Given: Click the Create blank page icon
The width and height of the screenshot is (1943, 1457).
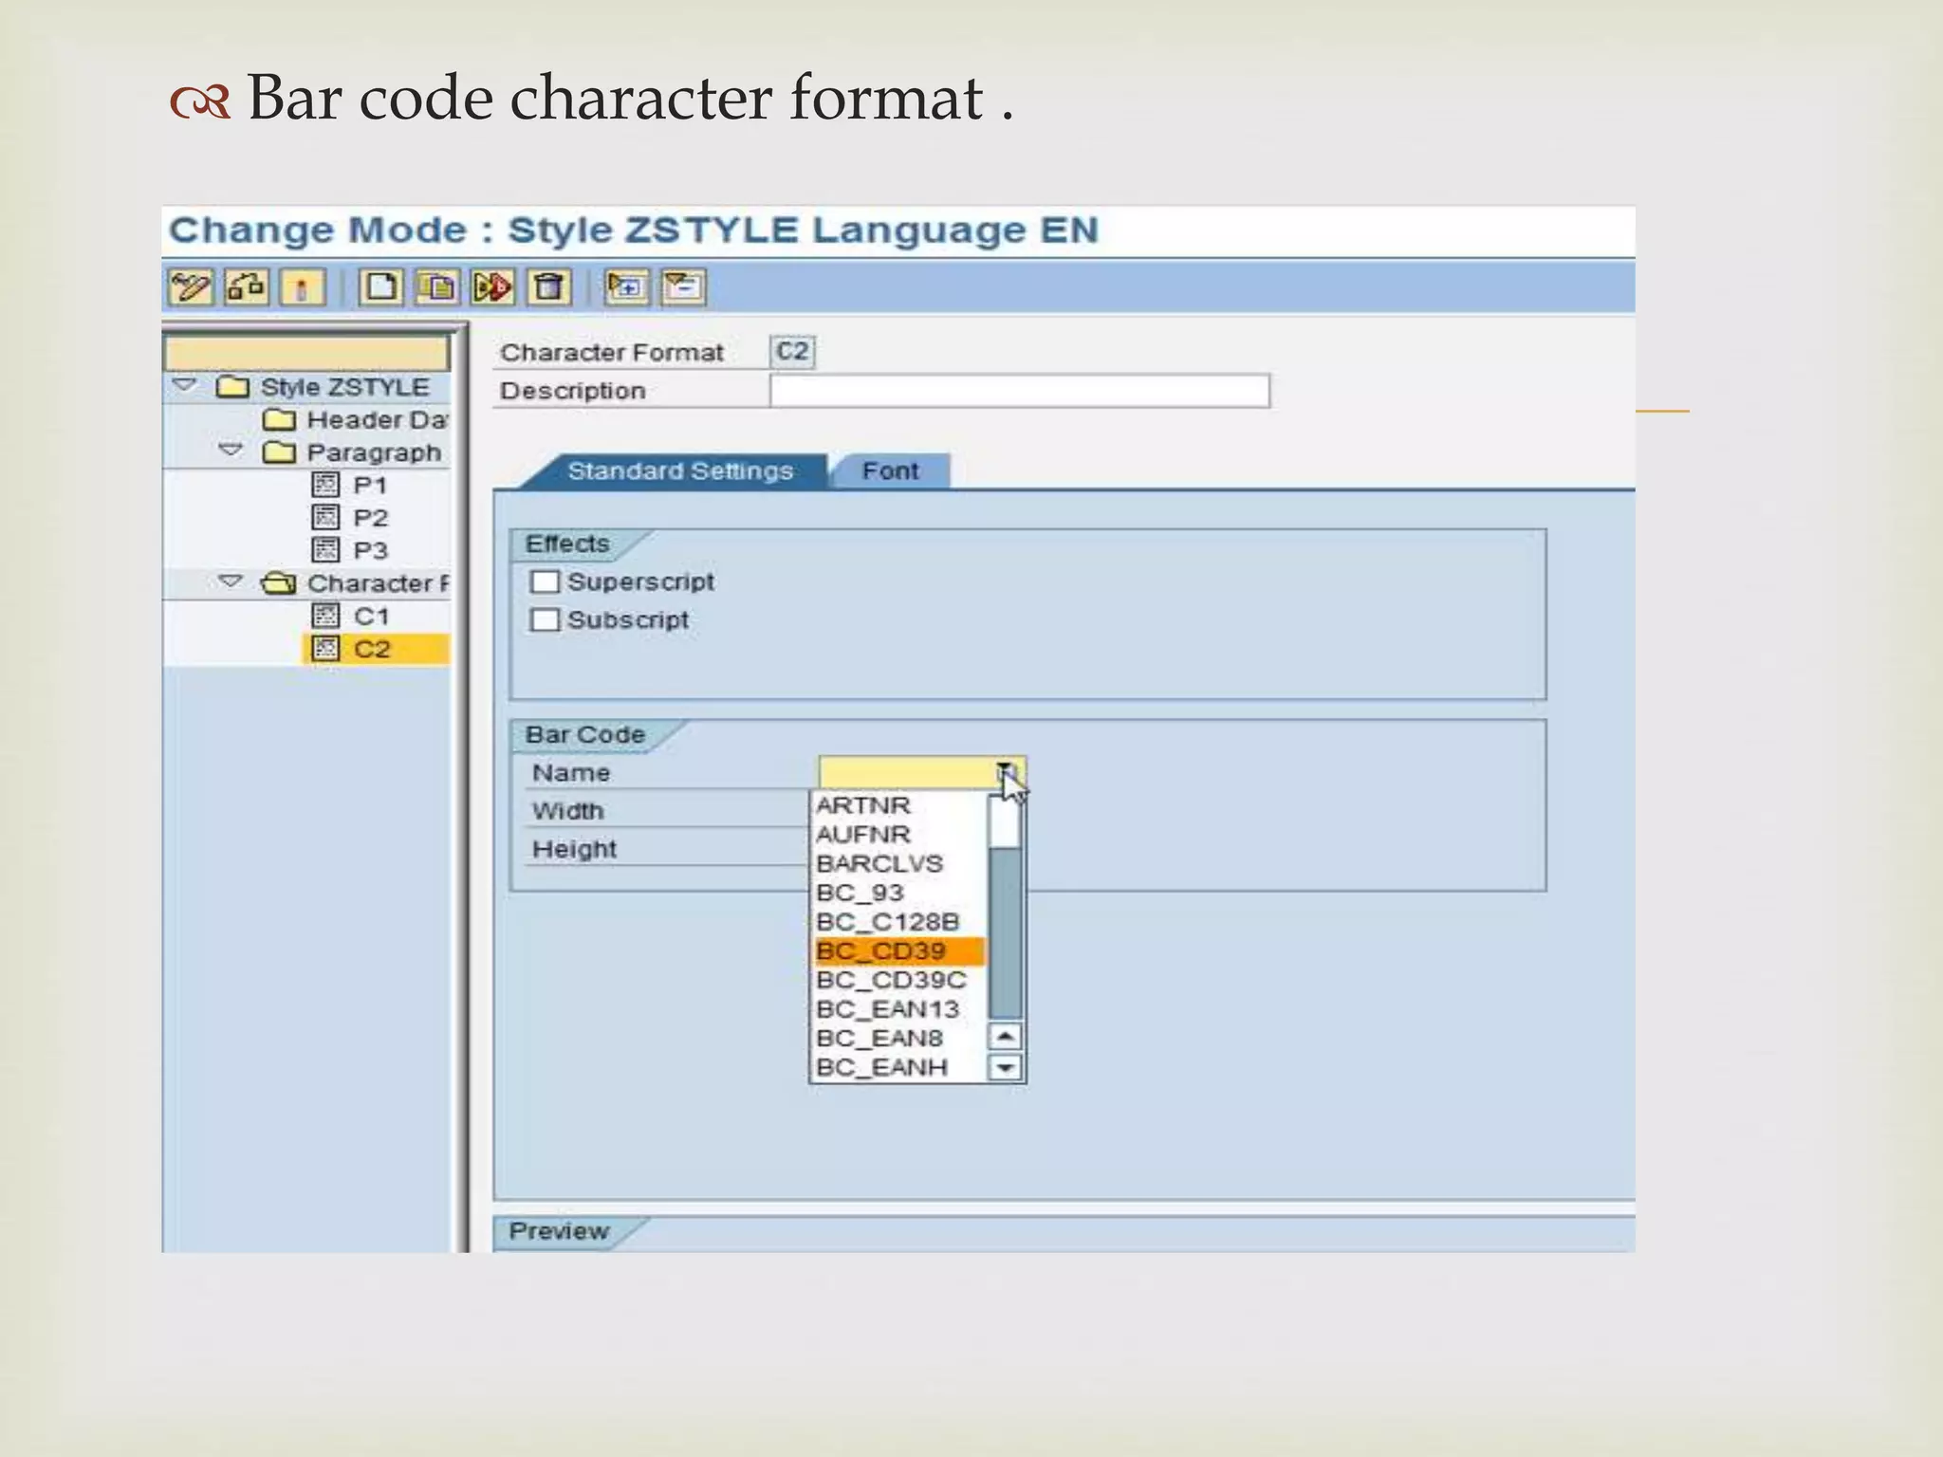Looking at the screenshot, I should [381, 286].
